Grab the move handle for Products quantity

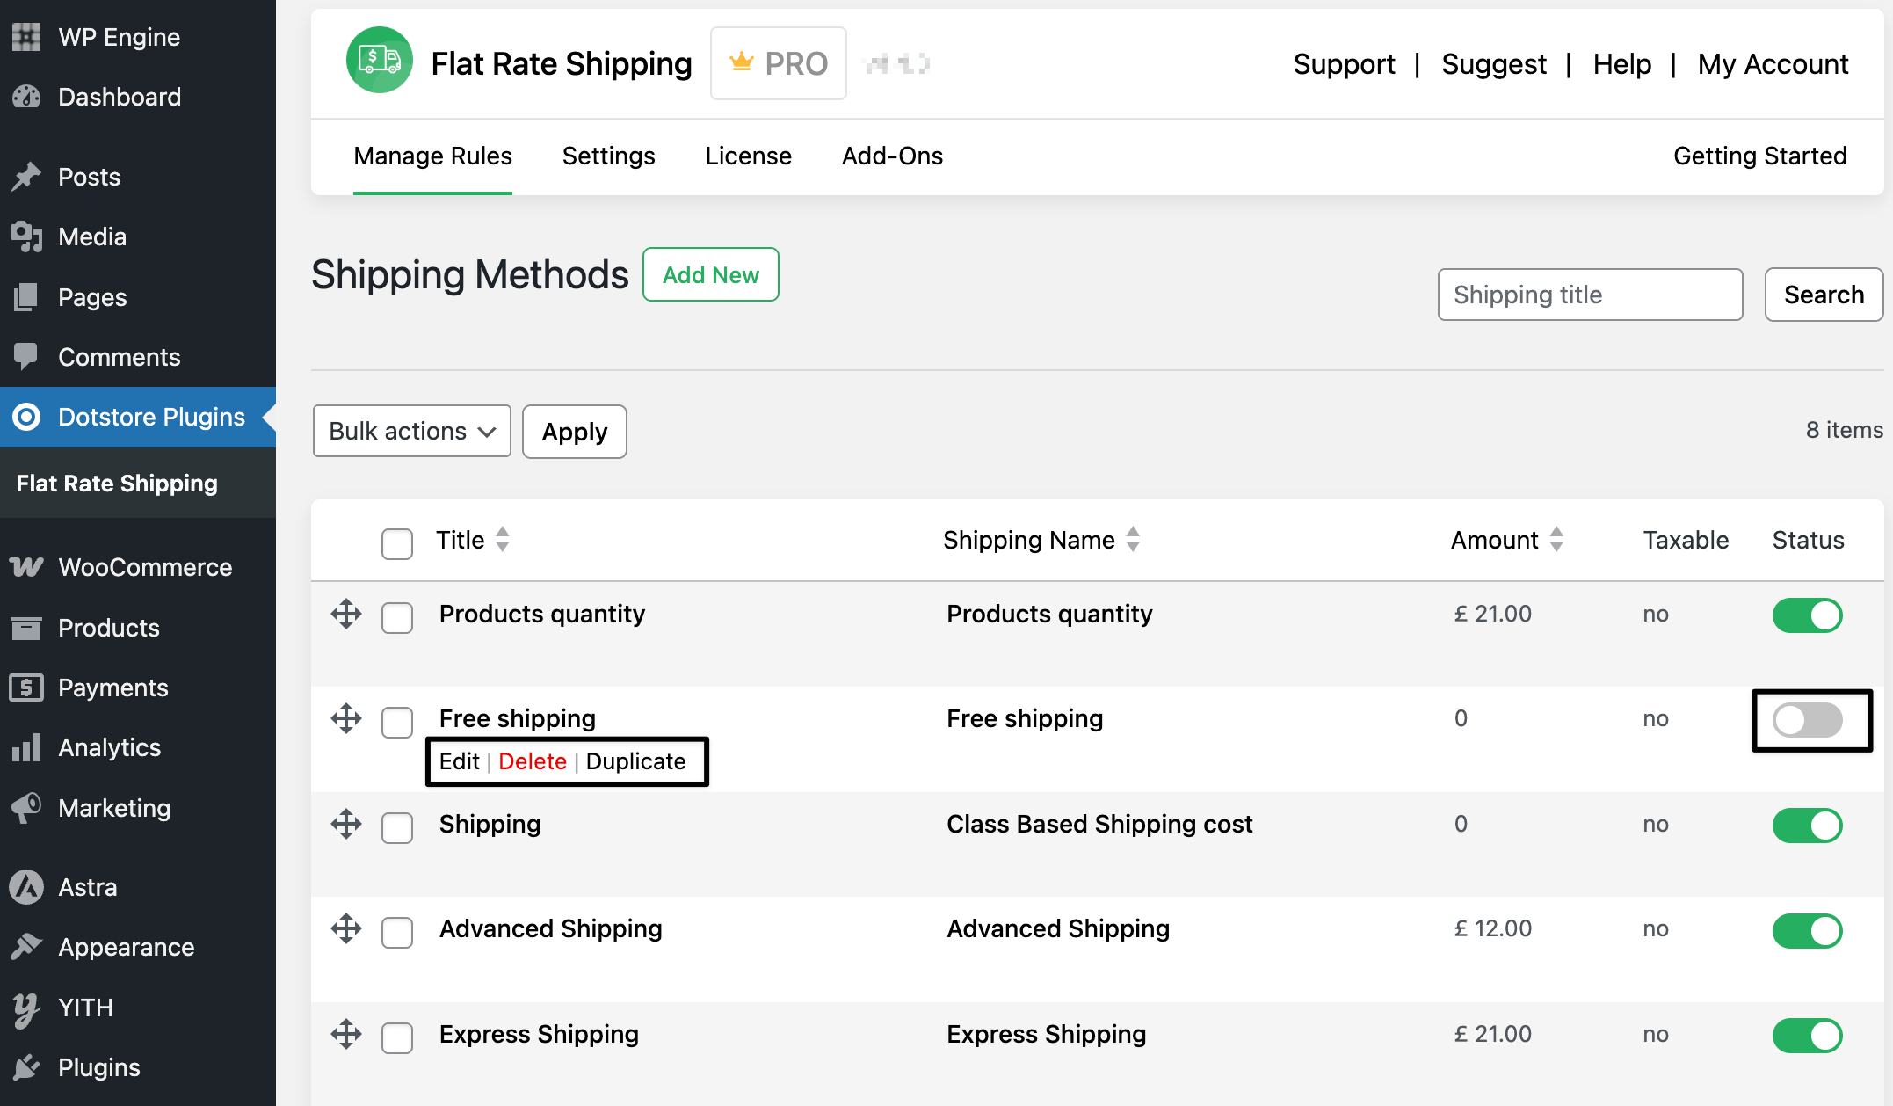coord(346,614)
